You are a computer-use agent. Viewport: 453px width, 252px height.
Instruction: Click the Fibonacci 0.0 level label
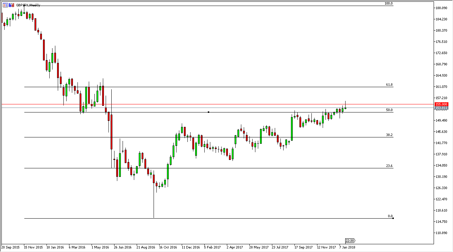pyautogui.click(x=390, y=216)
